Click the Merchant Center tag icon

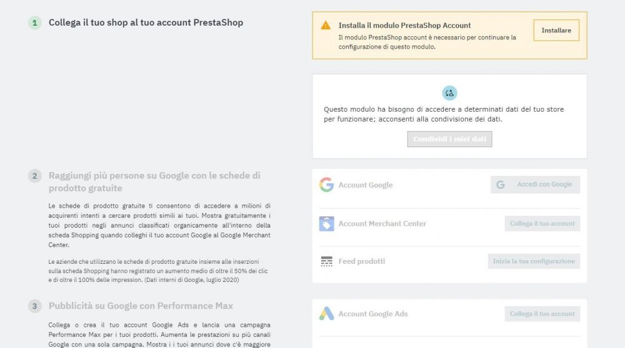(x=326, y=223)
